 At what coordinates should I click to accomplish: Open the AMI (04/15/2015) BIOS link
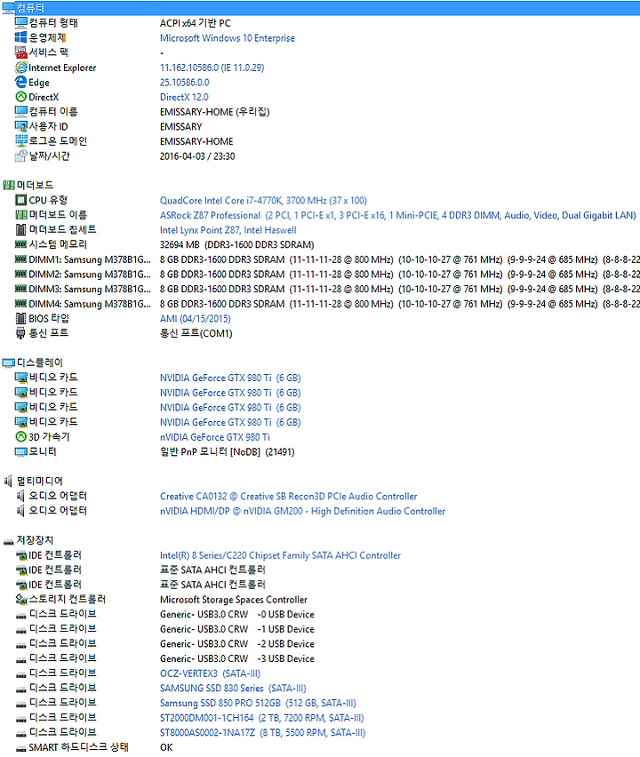(196, 319)
